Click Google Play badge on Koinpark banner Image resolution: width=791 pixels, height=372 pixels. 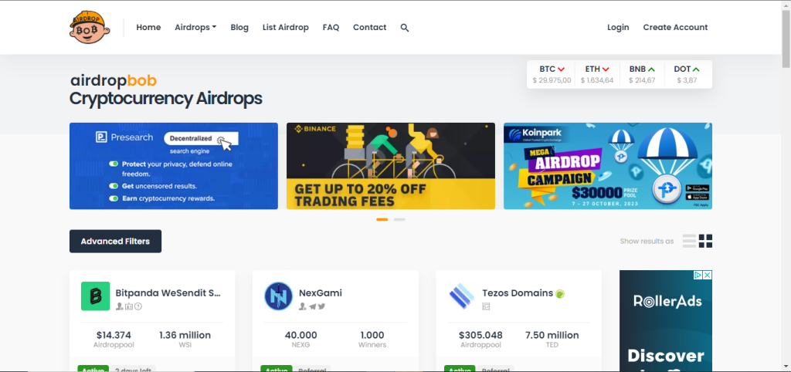pos(698,188)
